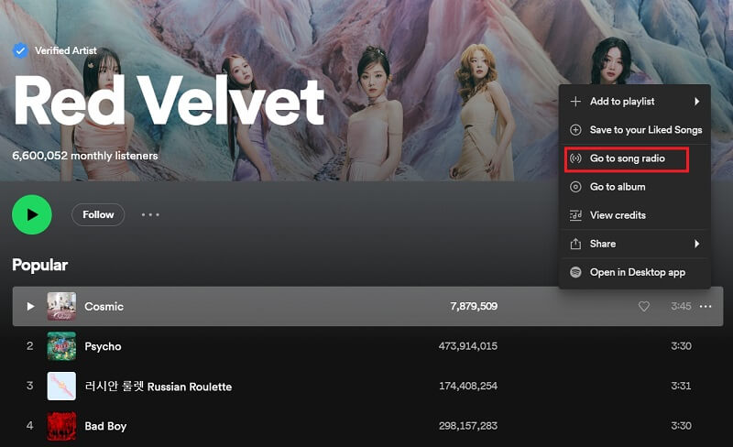This screenshot has width=733, height=447.
Task: Play Red Velvet with green play button
Action: point(32,214)
